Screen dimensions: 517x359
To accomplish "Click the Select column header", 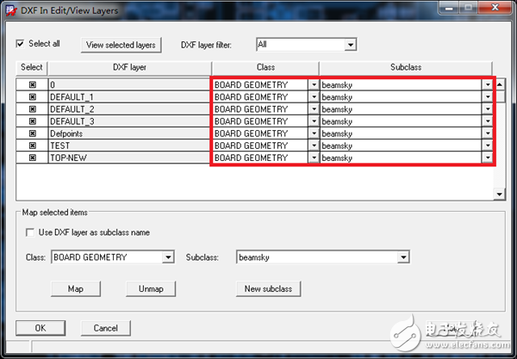I will click(32, 67).
